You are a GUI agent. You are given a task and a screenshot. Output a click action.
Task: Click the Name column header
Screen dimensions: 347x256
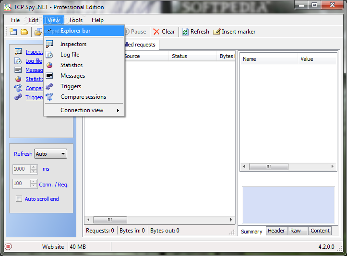click(269, 59)
